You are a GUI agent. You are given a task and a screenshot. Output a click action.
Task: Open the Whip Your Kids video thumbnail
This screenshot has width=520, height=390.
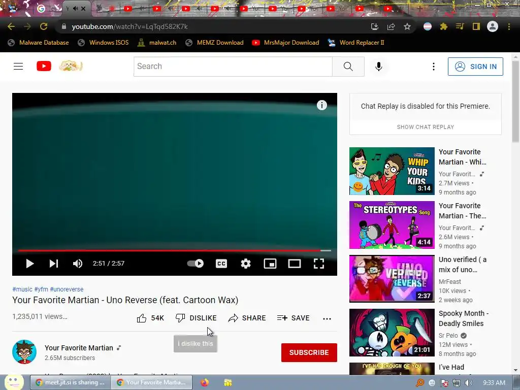[x=392, y=171]
